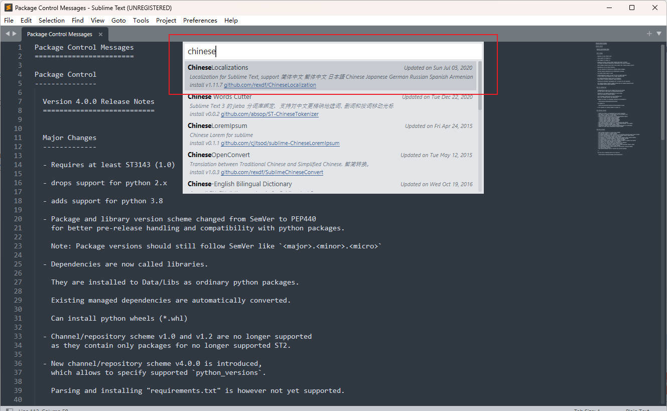This screenshot has width=667, height=411.
Task: Select the ChineseOpenConvert package
Action: coord(330,163)
